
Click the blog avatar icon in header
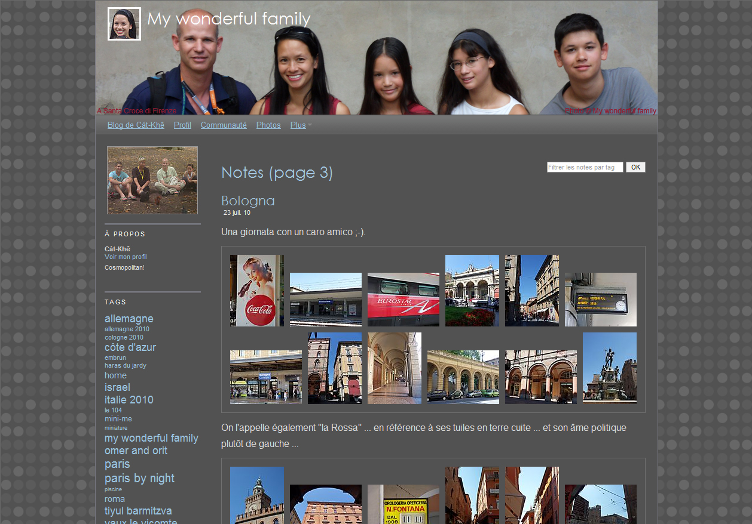124,24
